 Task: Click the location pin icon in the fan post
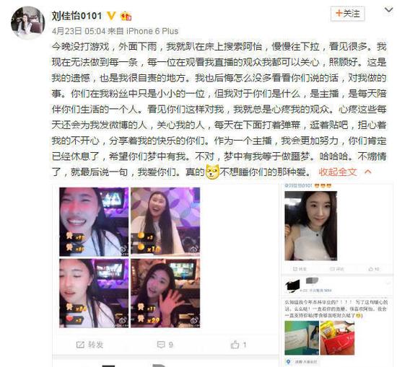point(288,362)
